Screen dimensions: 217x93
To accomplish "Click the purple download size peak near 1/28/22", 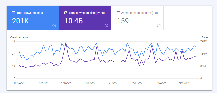I will (96, 47).
